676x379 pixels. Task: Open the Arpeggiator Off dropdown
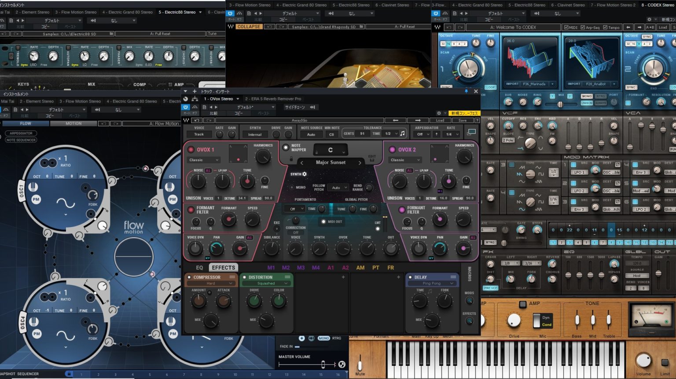422,134
